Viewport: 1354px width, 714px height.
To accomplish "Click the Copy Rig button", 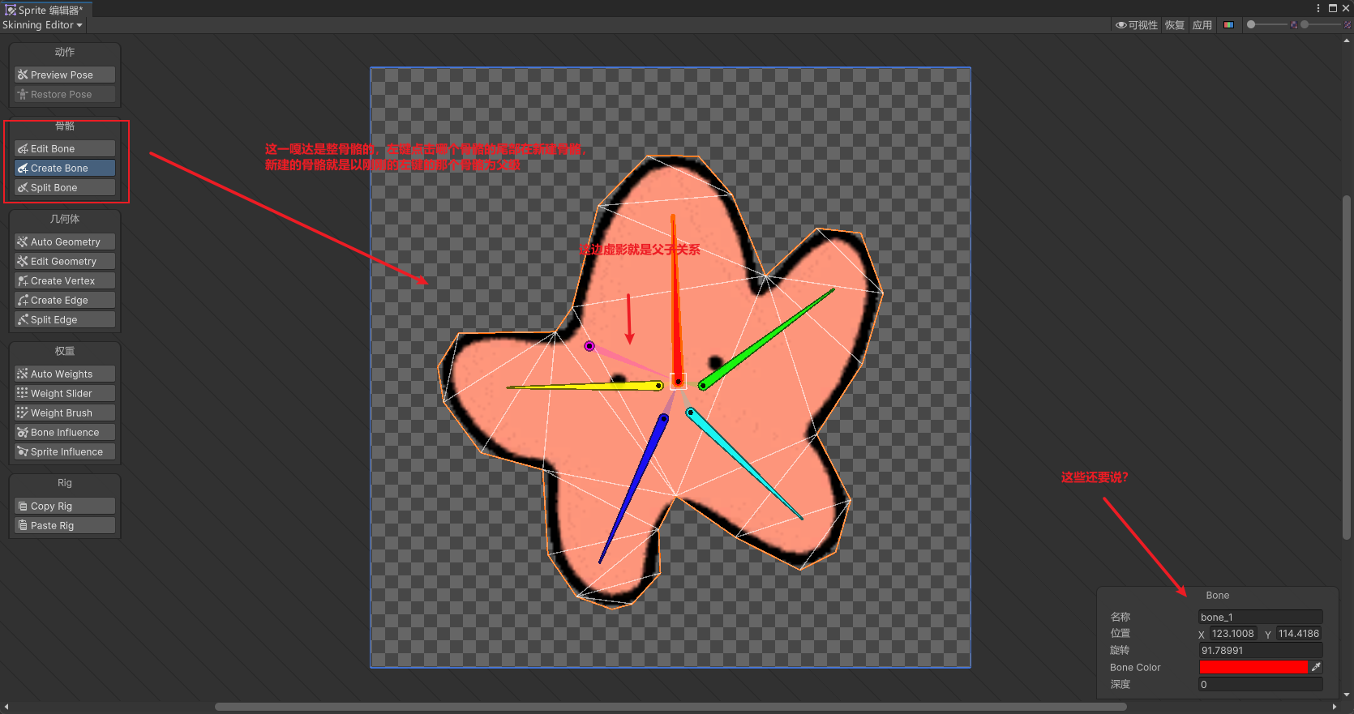I will point(64,507).
